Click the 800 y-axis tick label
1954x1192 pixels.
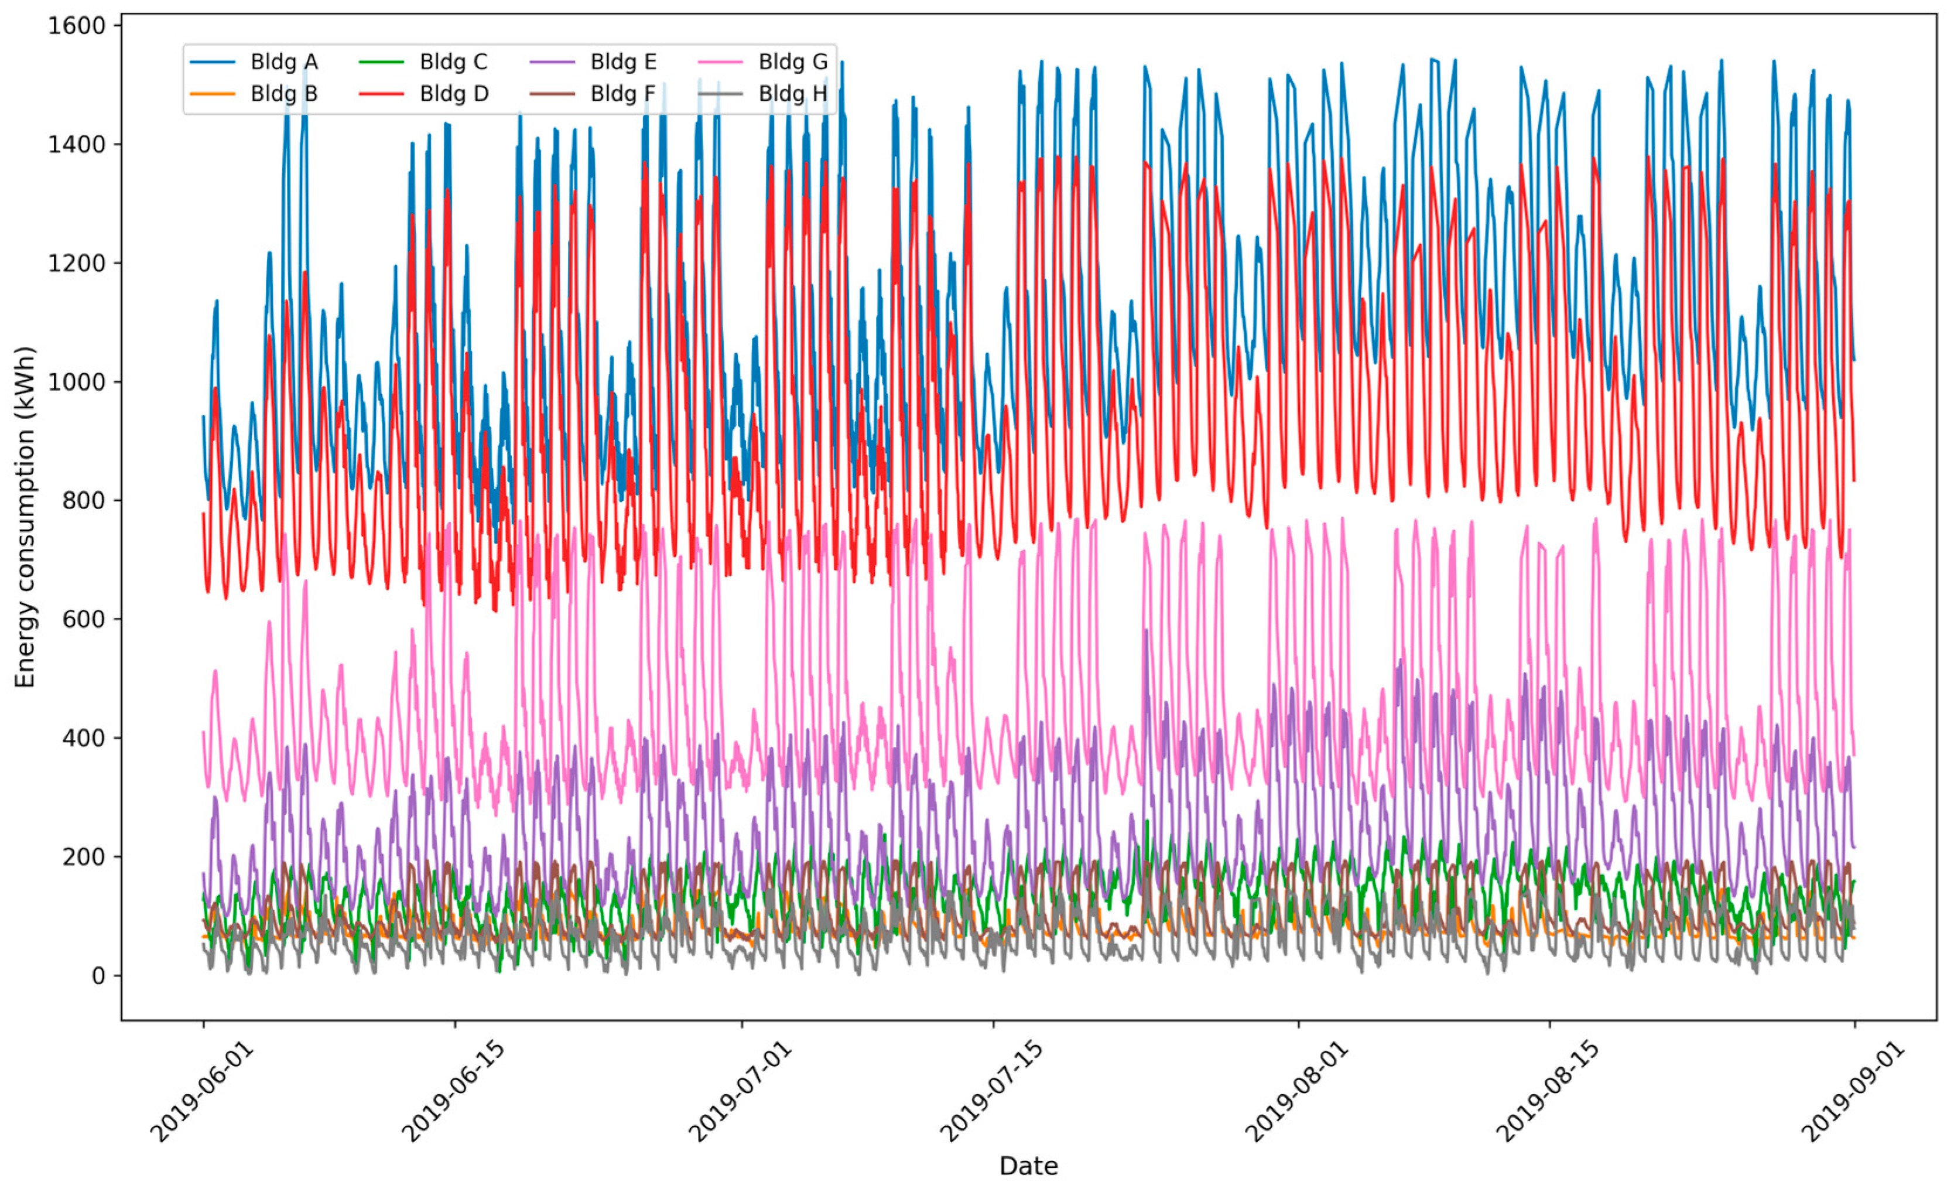pyautogui.click(x=84, y=501)
